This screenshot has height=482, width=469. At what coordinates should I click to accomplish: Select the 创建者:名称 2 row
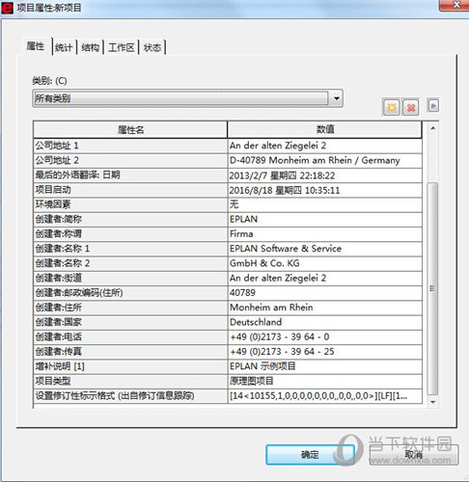coord(228,263)
